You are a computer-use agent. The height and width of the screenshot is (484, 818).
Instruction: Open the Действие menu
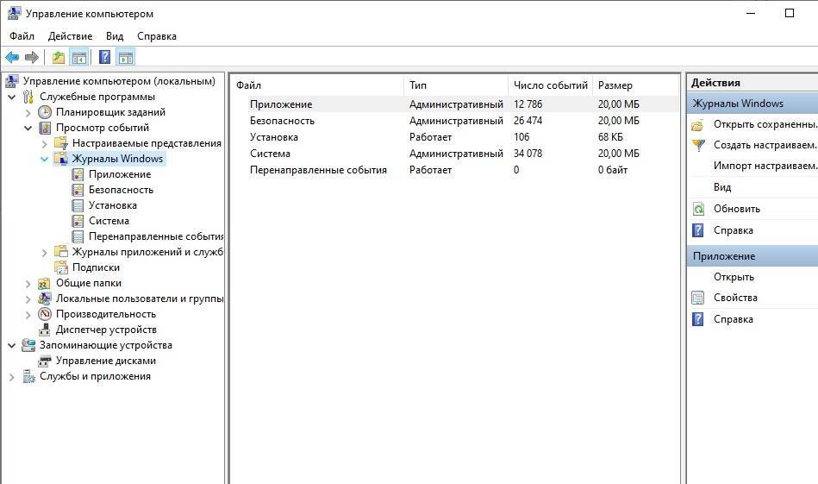click(70, 36)
